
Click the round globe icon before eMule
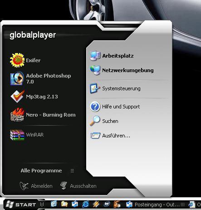pos(107,205)
